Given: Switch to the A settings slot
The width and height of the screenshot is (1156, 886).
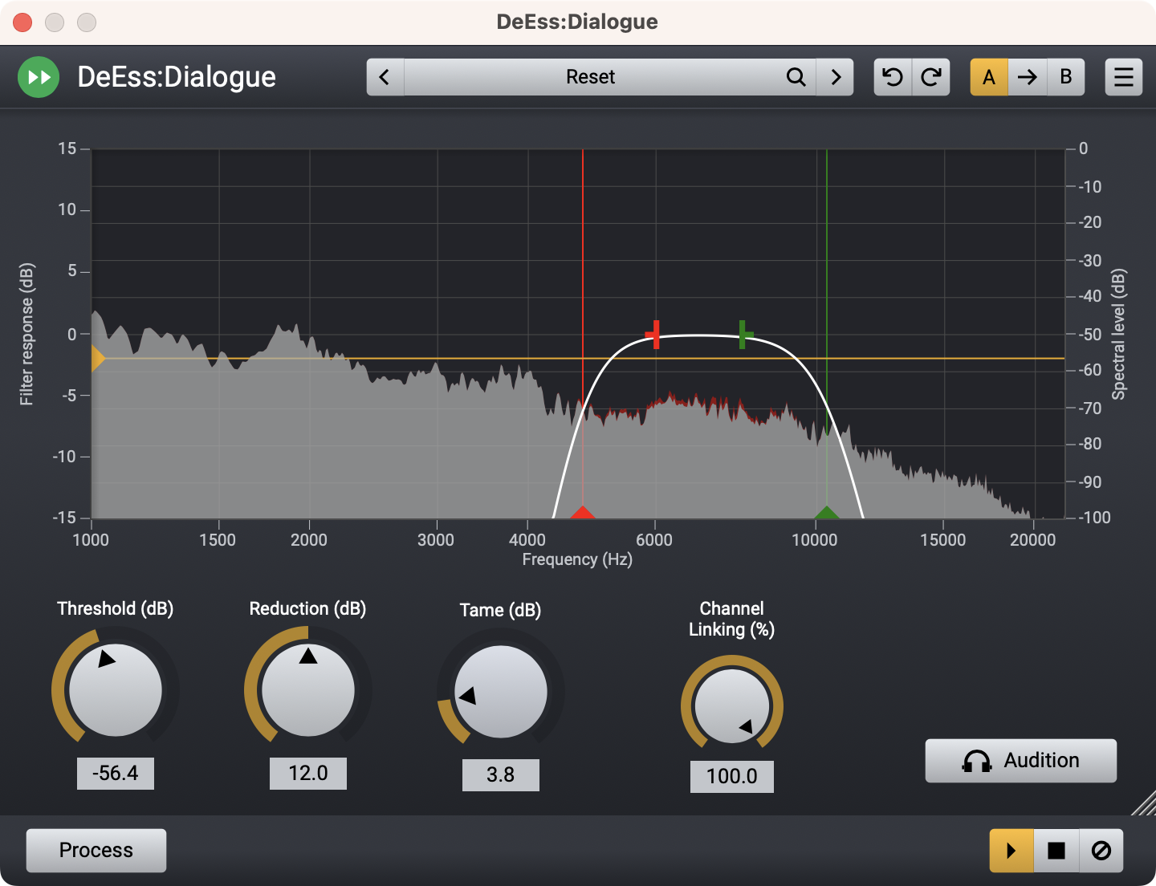Looking at the screenshot, I should (989, 77).
